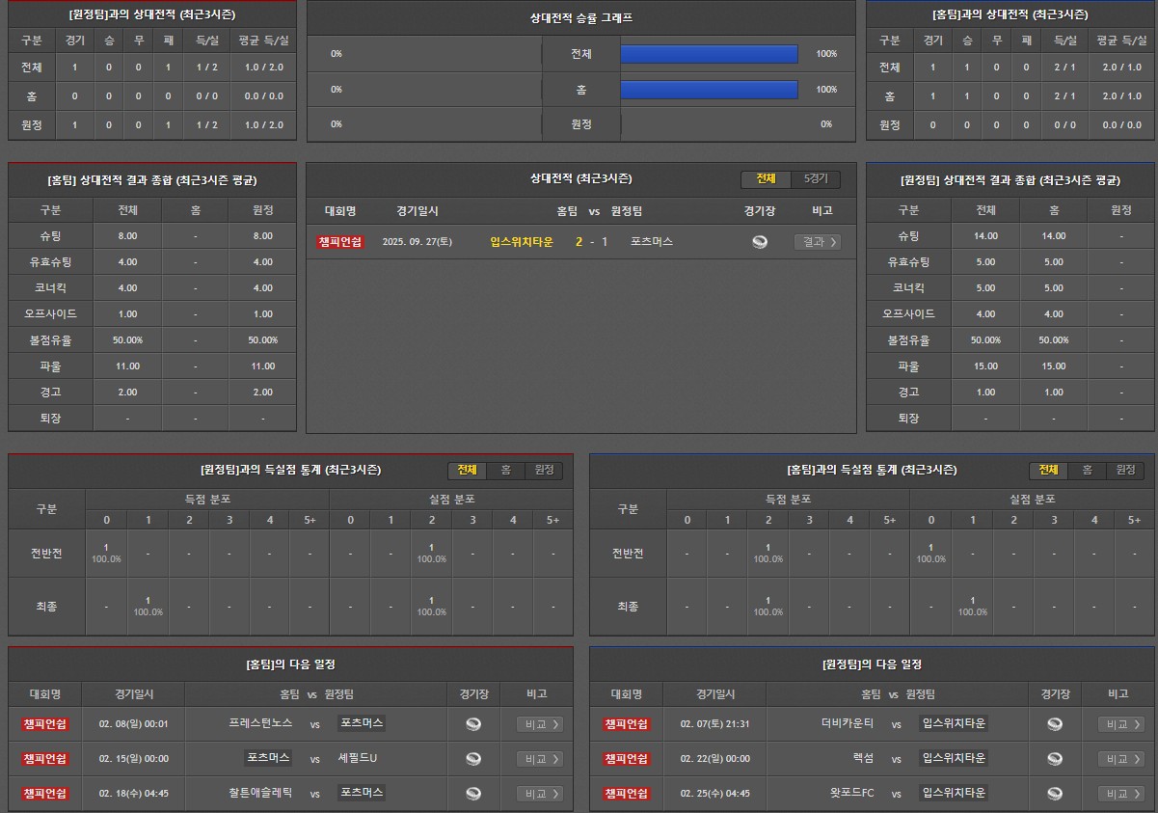Open stadium icon in 렉섬 vs 입스위치타운 row
Image resolution: width=1158 pixels, height=813 pixels.
click(1054, 759)
